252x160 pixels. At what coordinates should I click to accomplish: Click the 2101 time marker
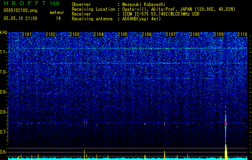(27, 34)
